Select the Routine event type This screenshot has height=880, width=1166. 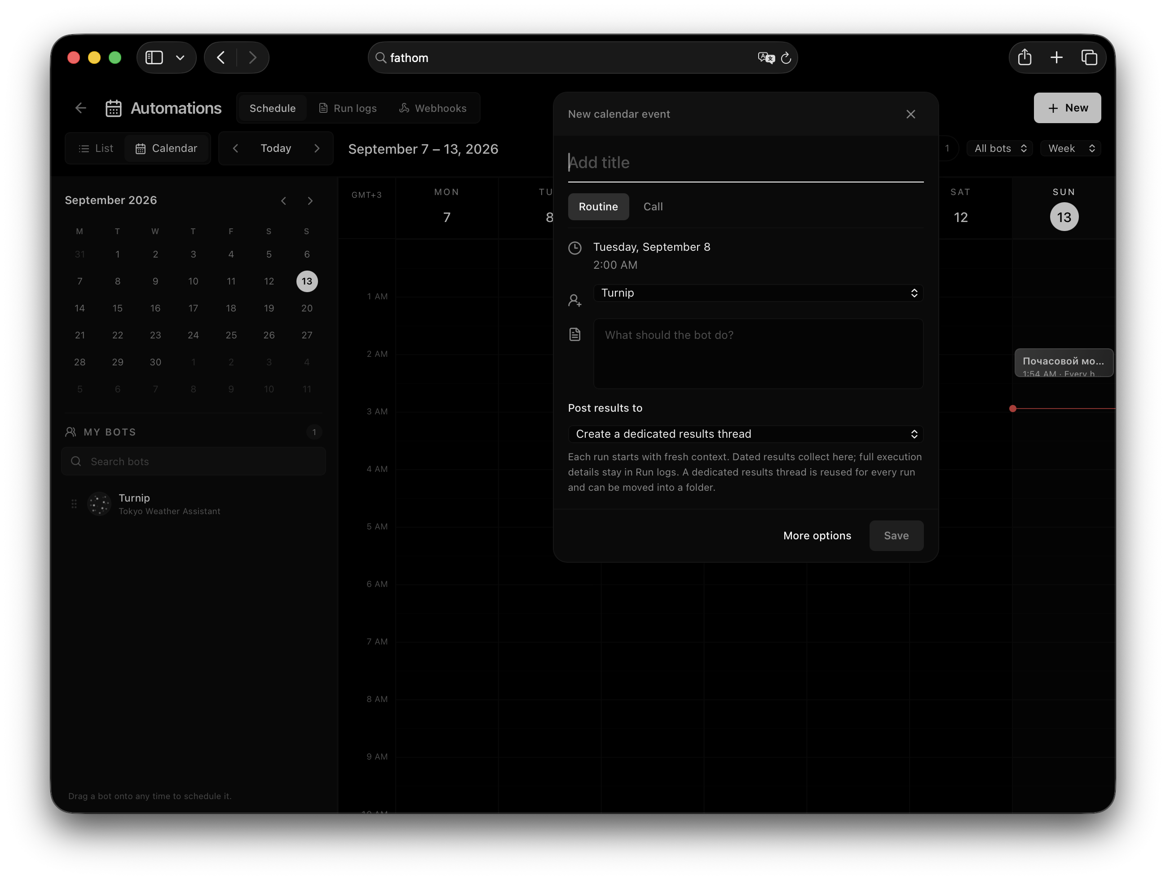coord(598,207)
